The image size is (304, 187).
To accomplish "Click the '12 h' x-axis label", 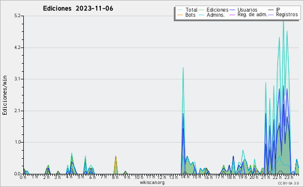I will (x=162, y=177).
